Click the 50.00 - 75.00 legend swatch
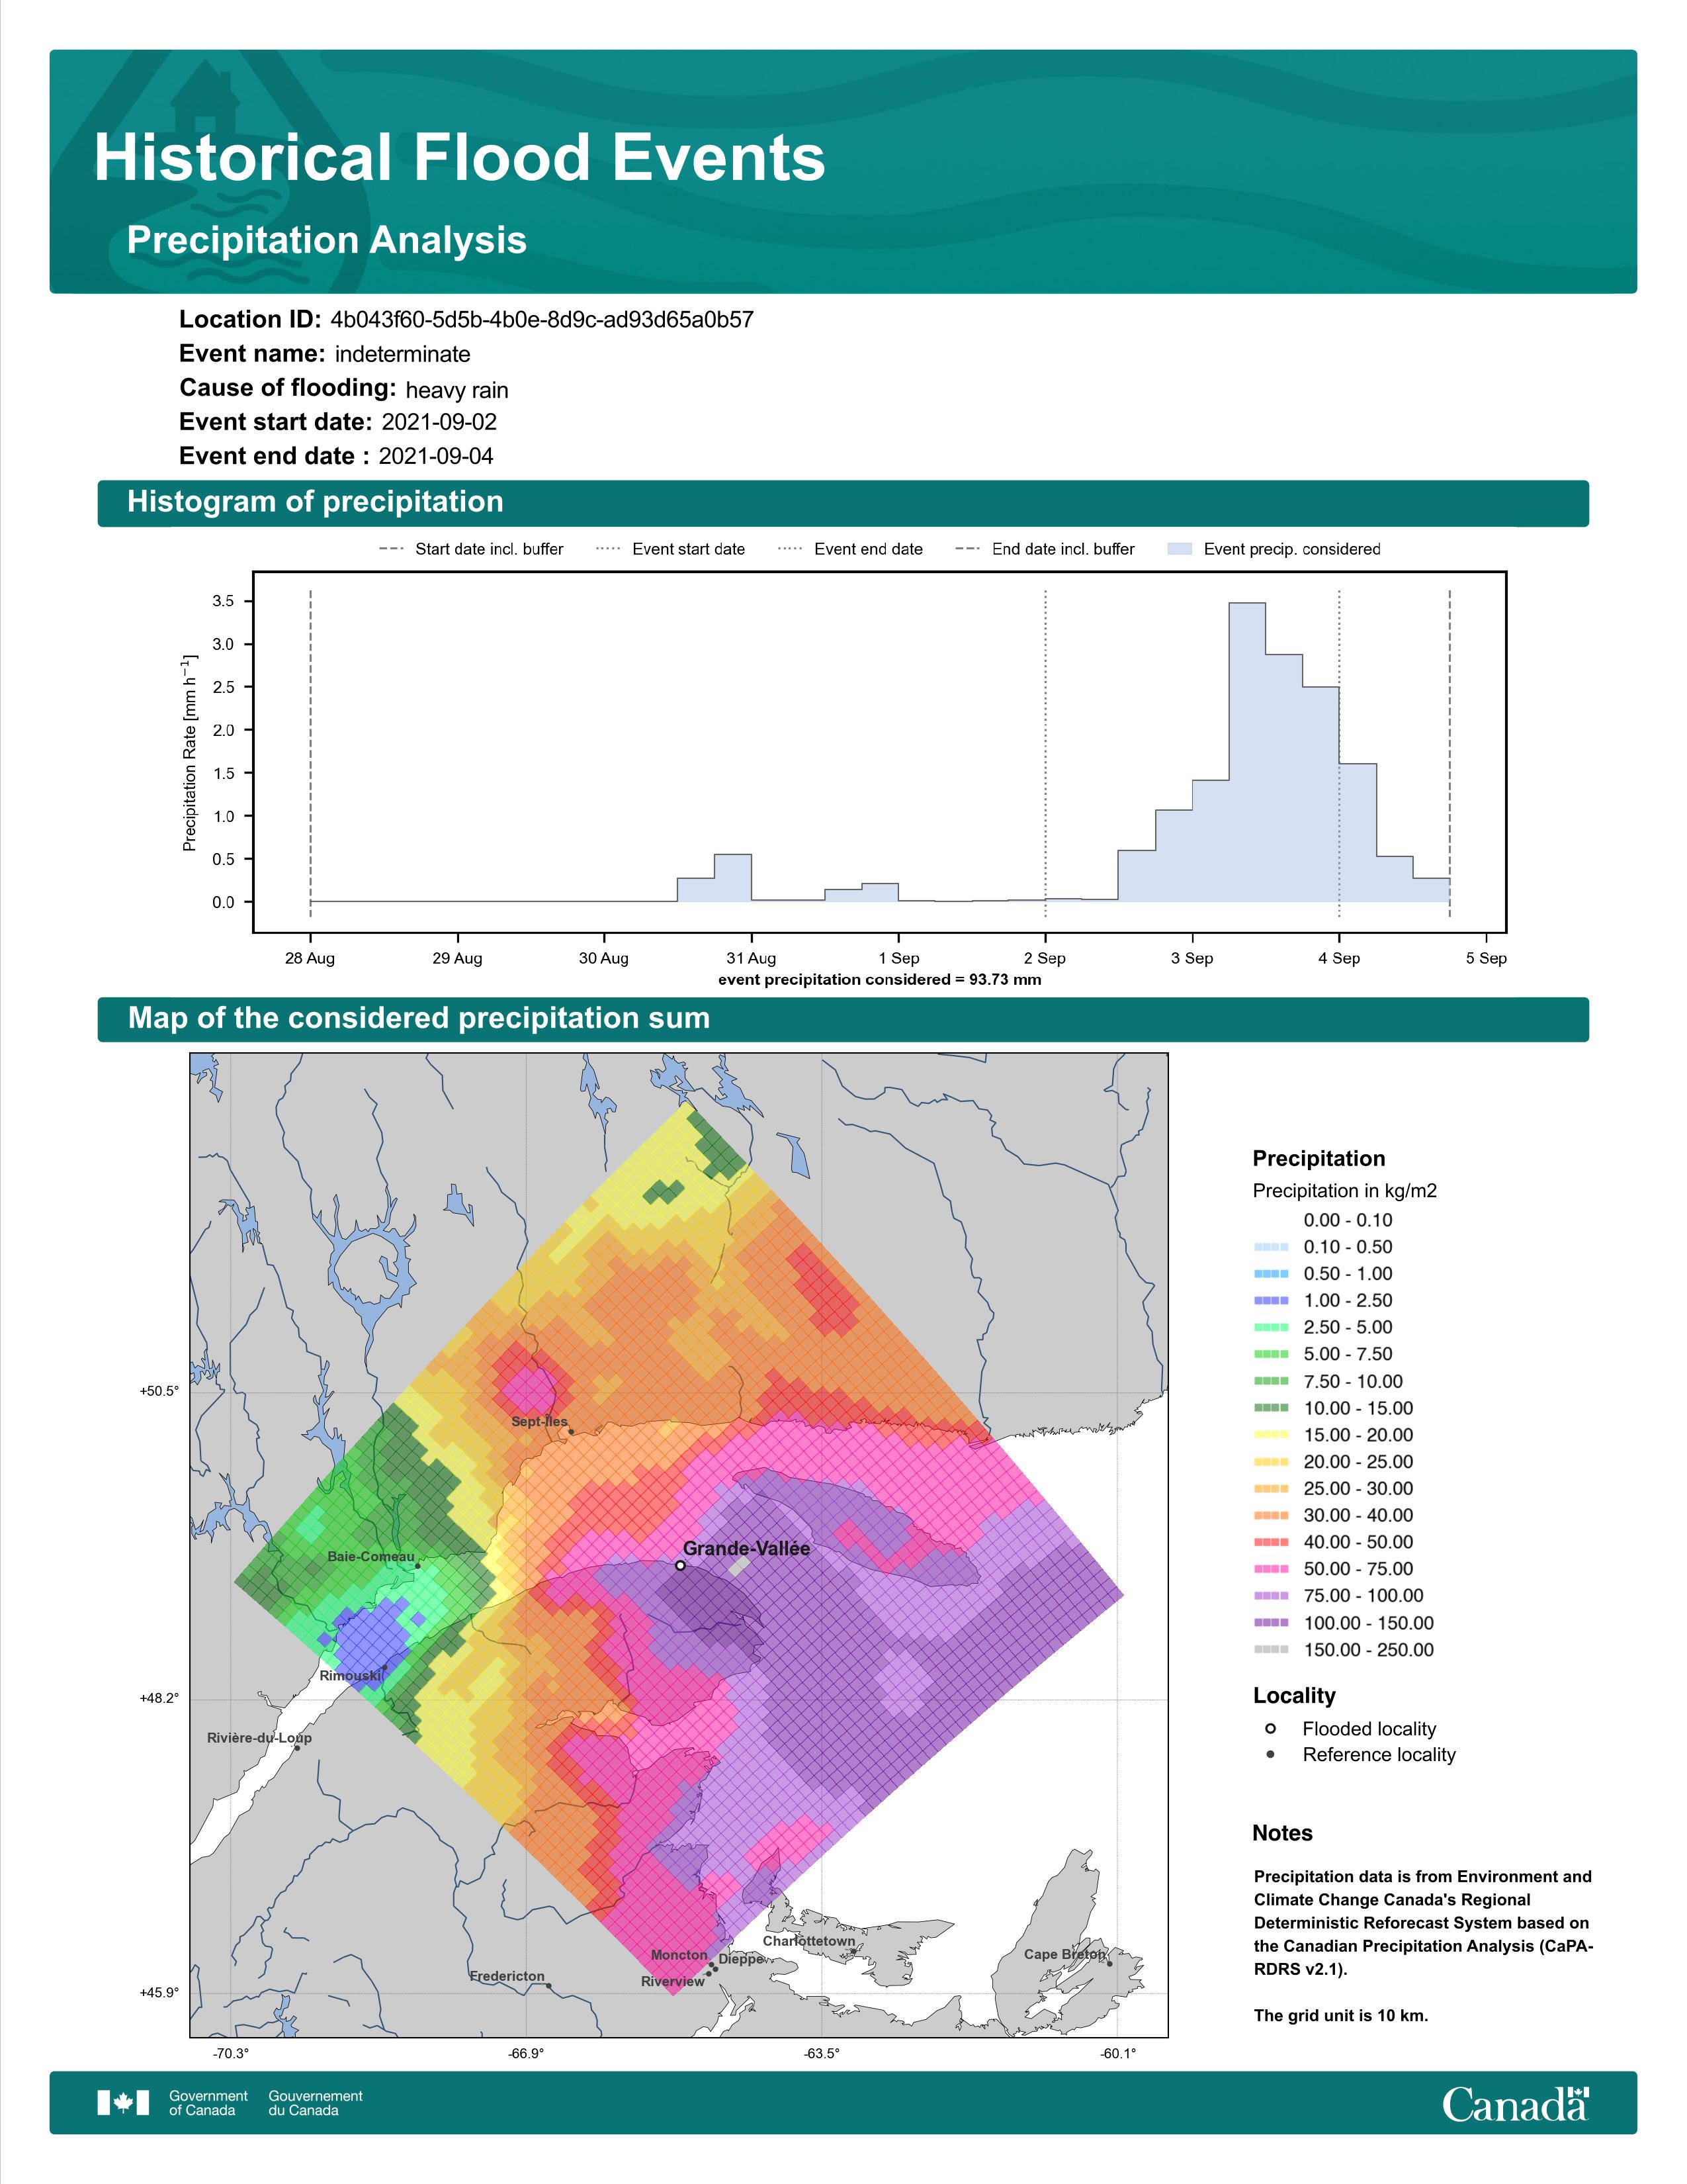The image size is (1687, 2184). point(1270,1569)
